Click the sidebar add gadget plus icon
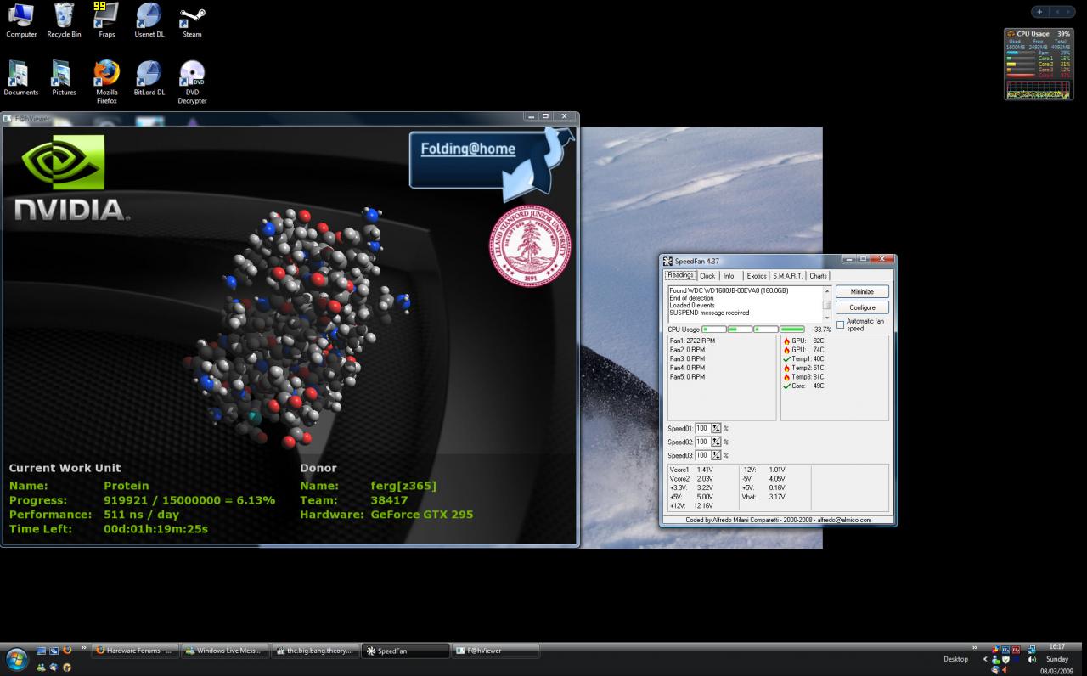The height and width of the screenshot is (676, 1087). click(1040, 12)
